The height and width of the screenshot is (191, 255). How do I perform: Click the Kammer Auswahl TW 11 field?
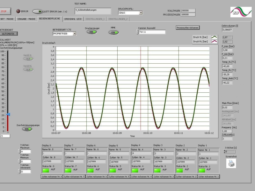click(x=152, y=32)
